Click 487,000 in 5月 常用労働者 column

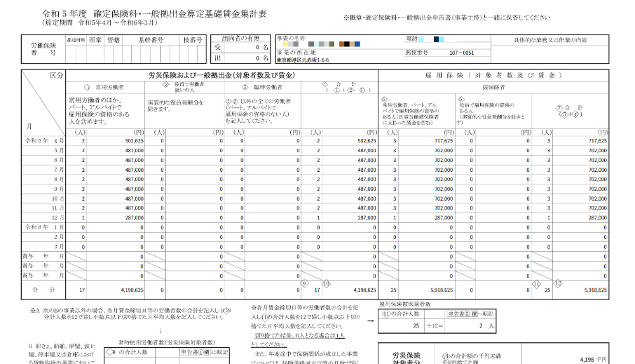pyautogui.click(x=134, y=150)
